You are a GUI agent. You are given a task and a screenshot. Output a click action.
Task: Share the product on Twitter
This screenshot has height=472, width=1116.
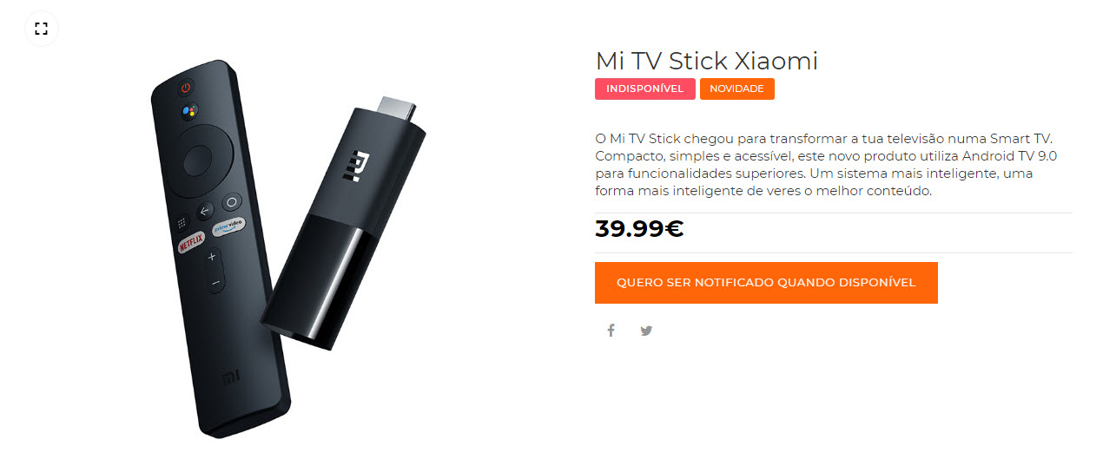646,331
